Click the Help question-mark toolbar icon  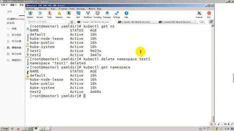pos(126,15)
